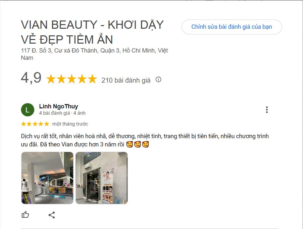Open the first review photo of the salon interior
Viewport: 303px width, 229px height.
(x=47, y=178)
